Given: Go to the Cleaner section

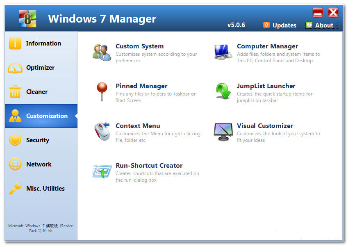Looking at the screenshot, I should click(37, 92).
